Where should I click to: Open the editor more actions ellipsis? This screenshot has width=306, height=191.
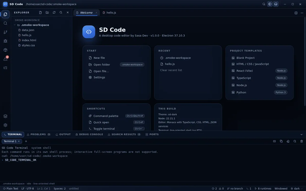[x=302, y=13]
